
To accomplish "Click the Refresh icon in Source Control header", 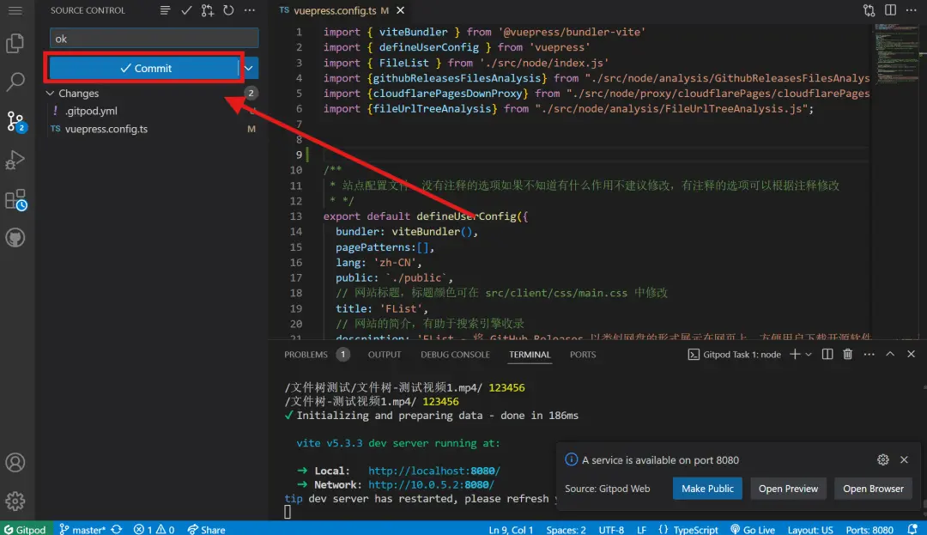I will pos(228,10).
